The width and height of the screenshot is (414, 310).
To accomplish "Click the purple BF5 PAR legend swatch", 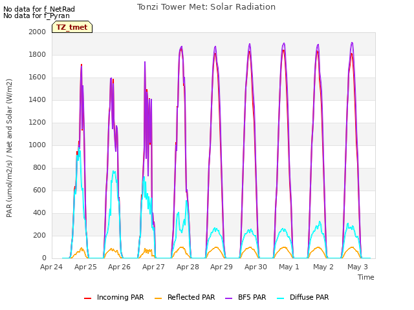I will pos(228,298).
